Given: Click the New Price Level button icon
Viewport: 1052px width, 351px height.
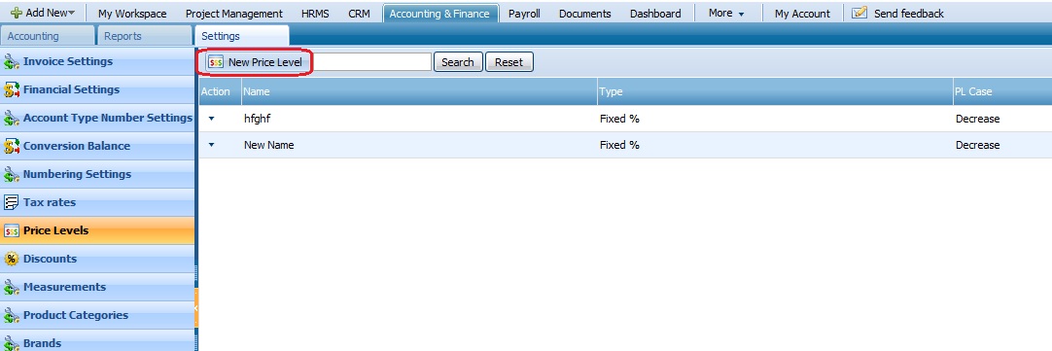Looking at the screenshot, I should point(216,62).
